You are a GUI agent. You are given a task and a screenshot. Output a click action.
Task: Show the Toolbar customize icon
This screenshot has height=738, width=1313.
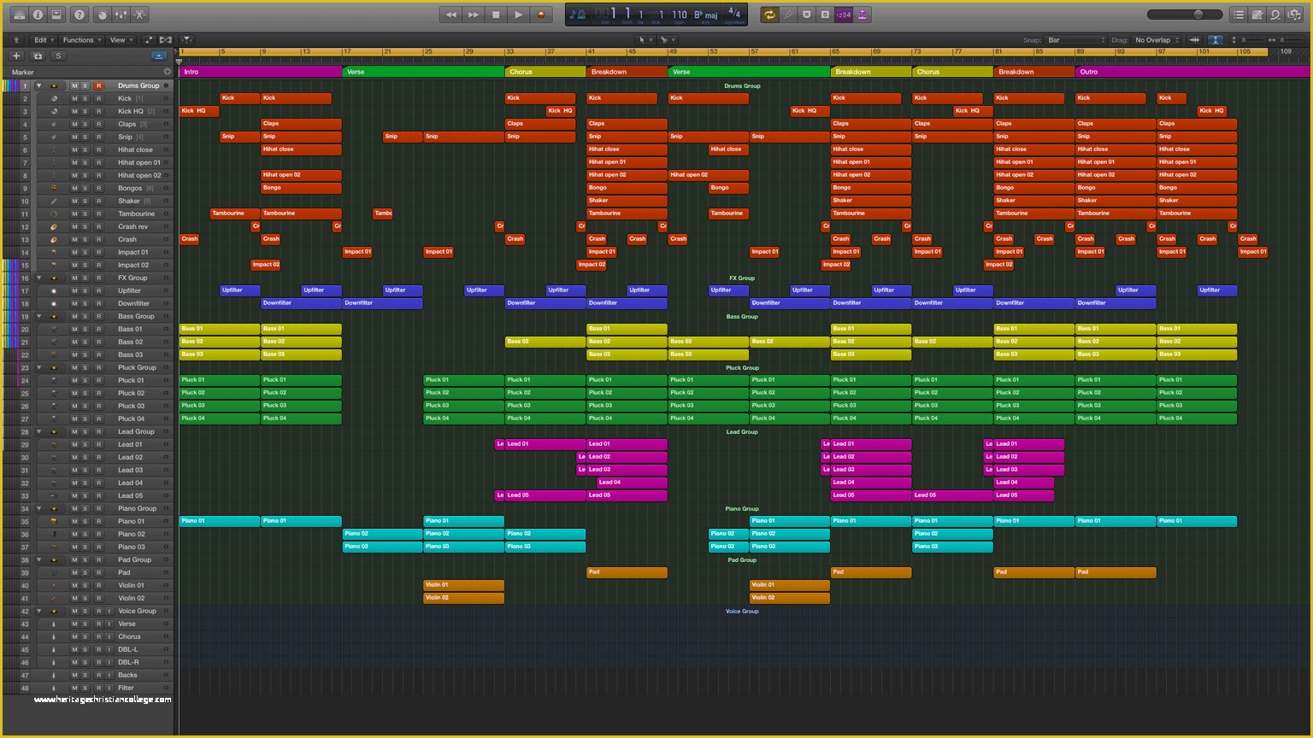(56, 15)
